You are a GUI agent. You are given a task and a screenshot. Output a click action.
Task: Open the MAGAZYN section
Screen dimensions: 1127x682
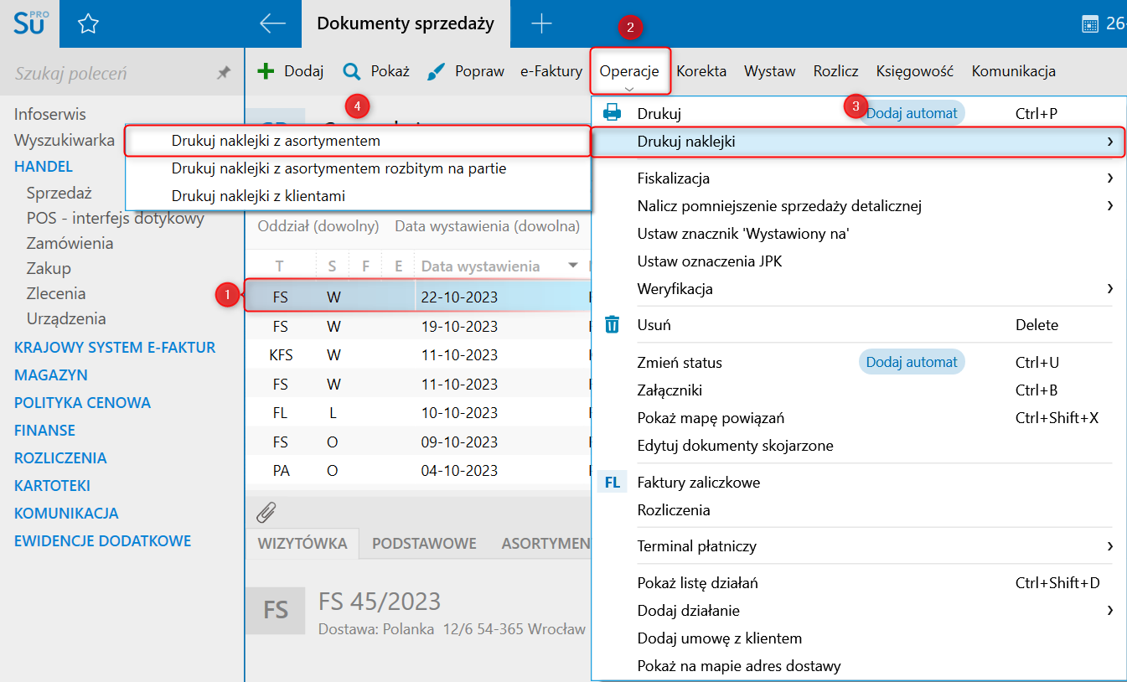coord(51,375)
